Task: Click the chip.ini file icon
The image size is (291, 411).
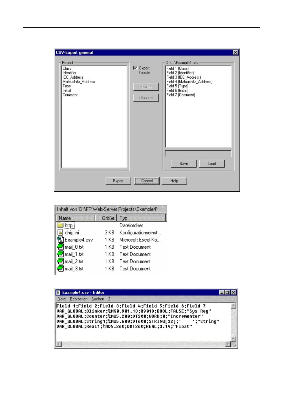Action: coord(60,232)
